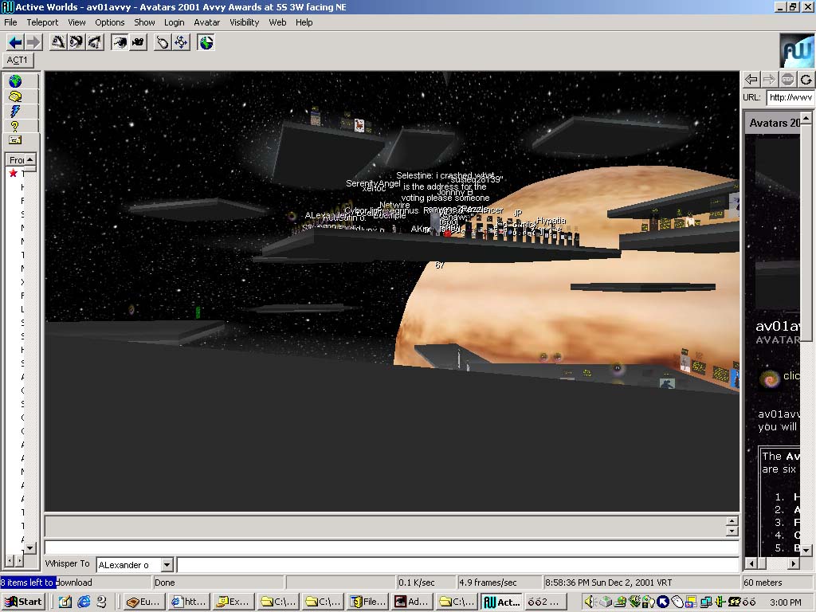Click the four-arrow move icon in toolbar

[x=181, y=42]
